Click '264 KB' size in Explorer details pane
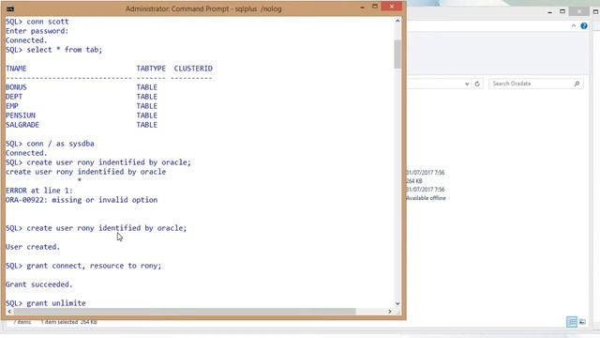The height and width of the screenshot is (338, 600). click(414, 181)
